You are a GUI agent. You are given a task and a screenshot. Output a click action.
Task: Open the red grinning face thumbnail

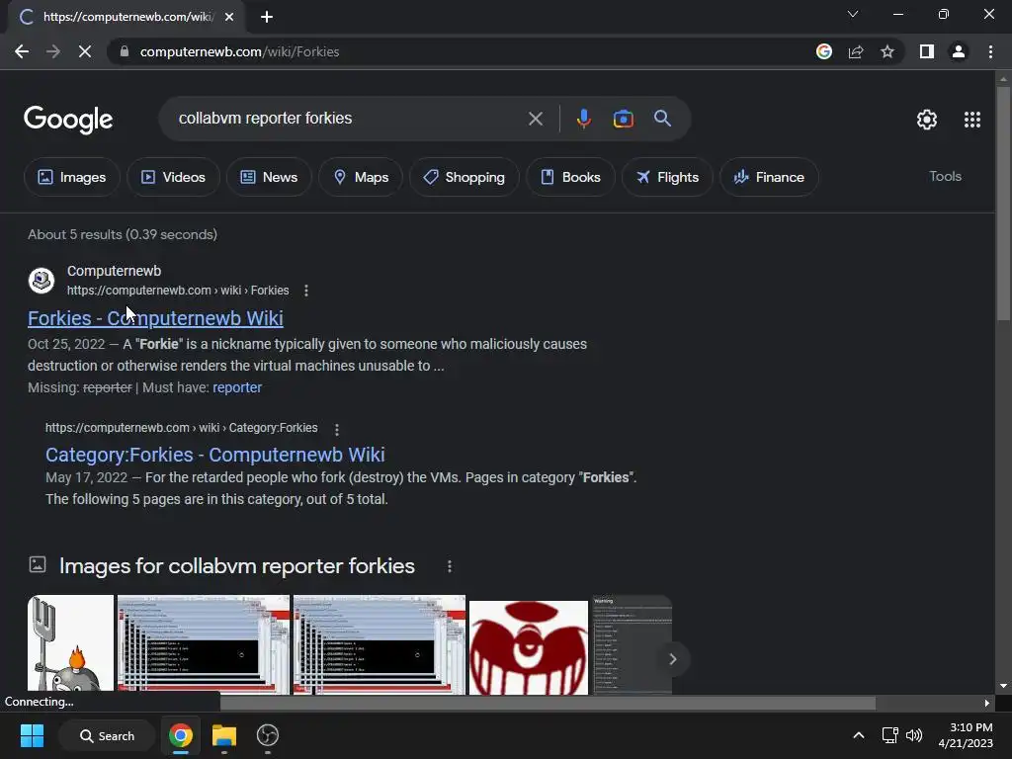pyautogui.click(x=529, y=646)
